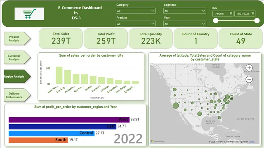This screenshot has height=148, width=264.
Task: Click the Florida bubble on the map
Action: (x=219, y=118)
